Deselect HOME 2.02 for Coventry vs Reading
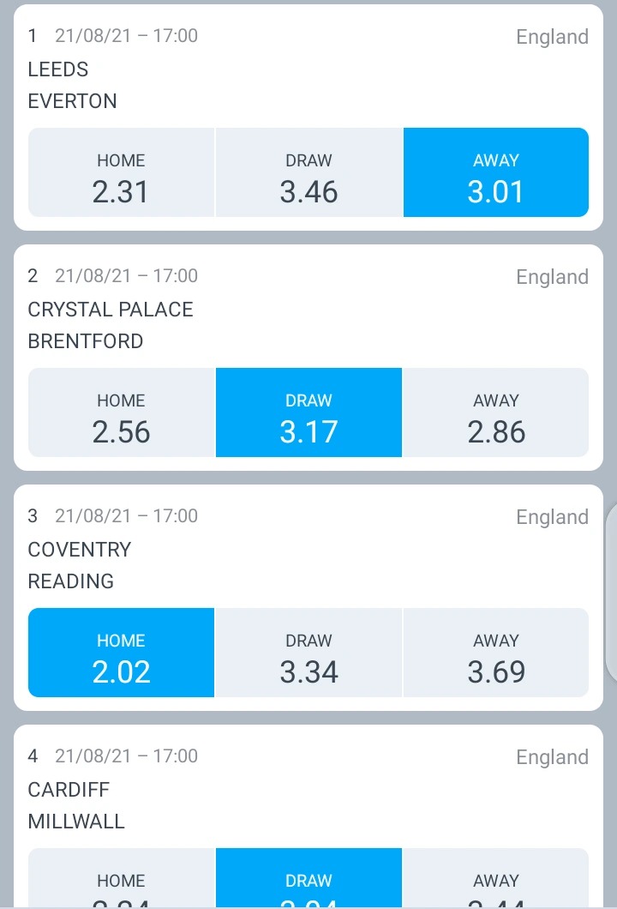 (x=121, y=653)
